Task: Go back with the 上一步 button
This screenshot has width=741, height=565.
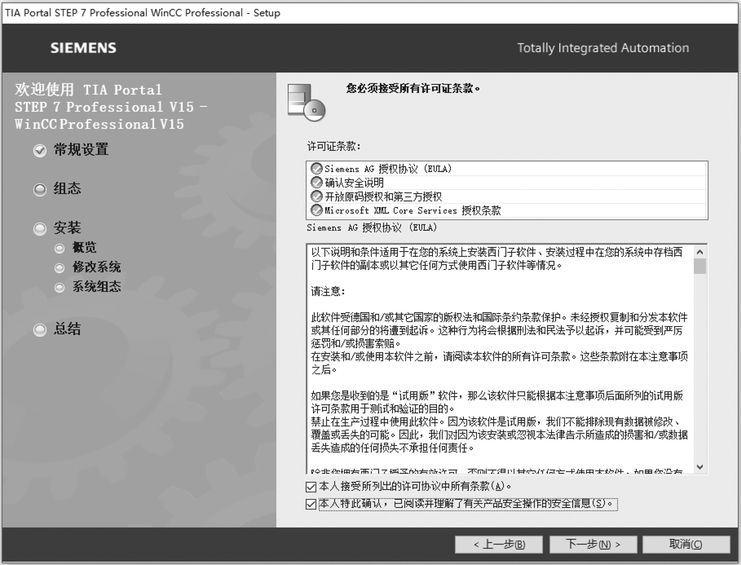Action: (x=499, y=545)
